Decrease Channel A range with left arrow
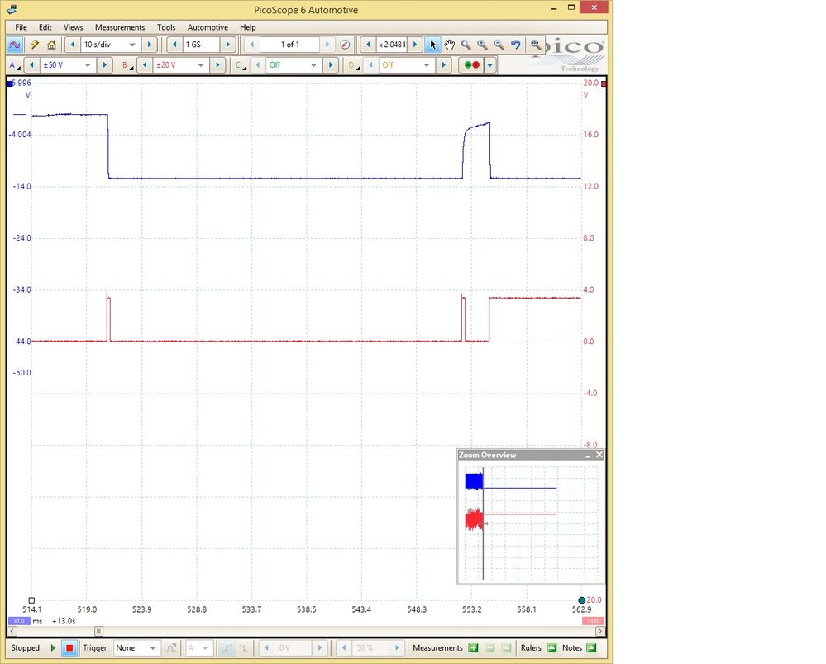 31,65
